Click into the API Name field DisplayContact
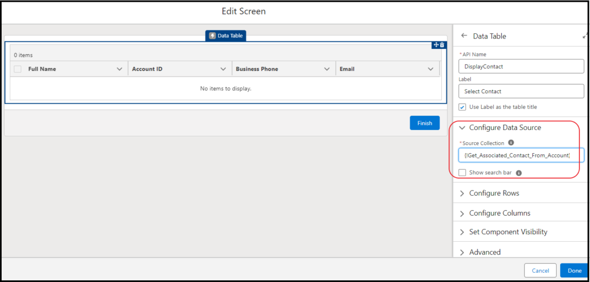 tap(521, 66)
